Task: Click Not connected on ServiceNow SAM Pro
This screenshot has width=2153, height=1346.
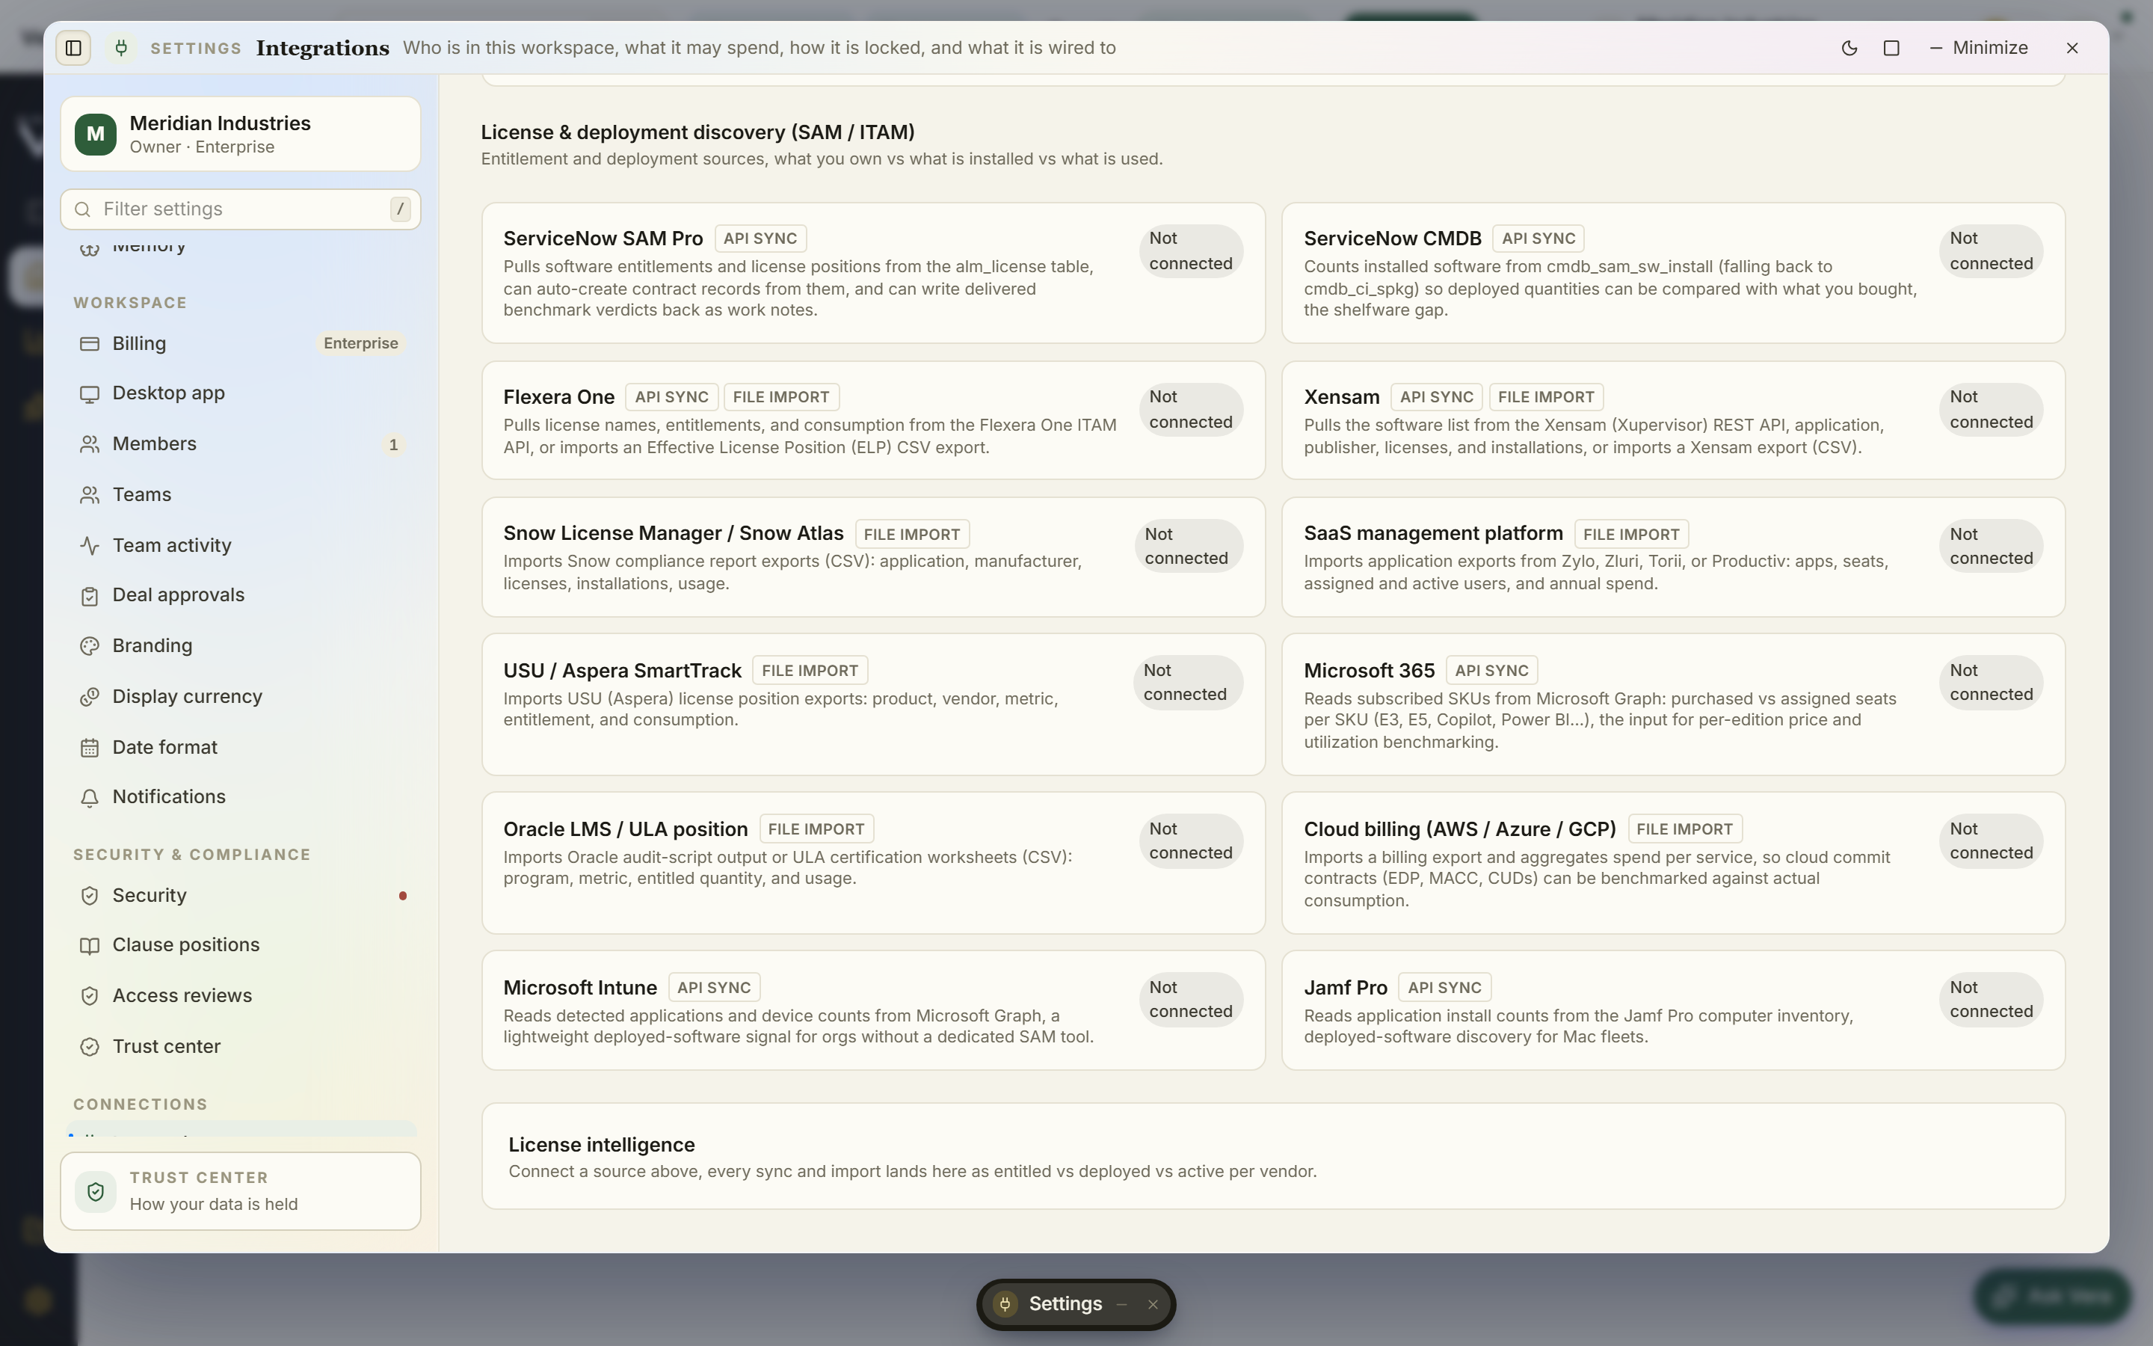Action: (x=1190, y=251)
